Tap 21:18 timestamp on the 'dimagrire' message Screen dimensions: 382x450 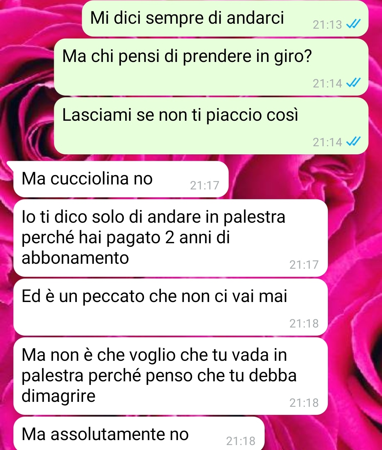tap(304, 403)
